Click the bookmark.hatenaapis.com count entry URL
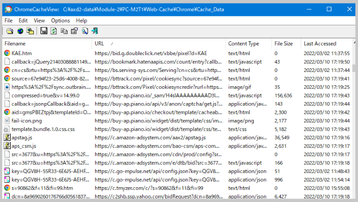Screen dimensions: 358x202 158,62
